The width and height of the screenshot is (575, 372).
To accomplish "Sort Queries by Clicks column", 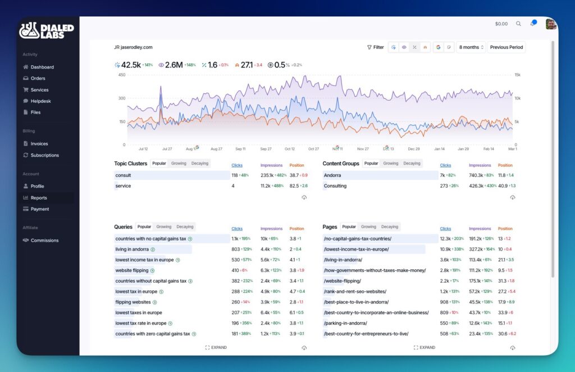I will coord(237,229).
